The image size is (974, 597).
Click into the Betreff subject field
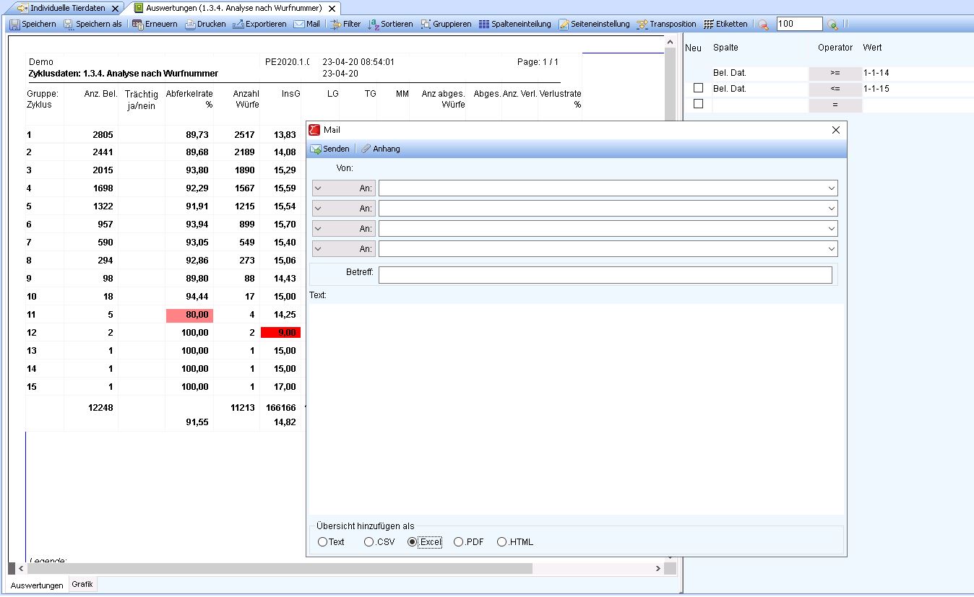[605, 275]
